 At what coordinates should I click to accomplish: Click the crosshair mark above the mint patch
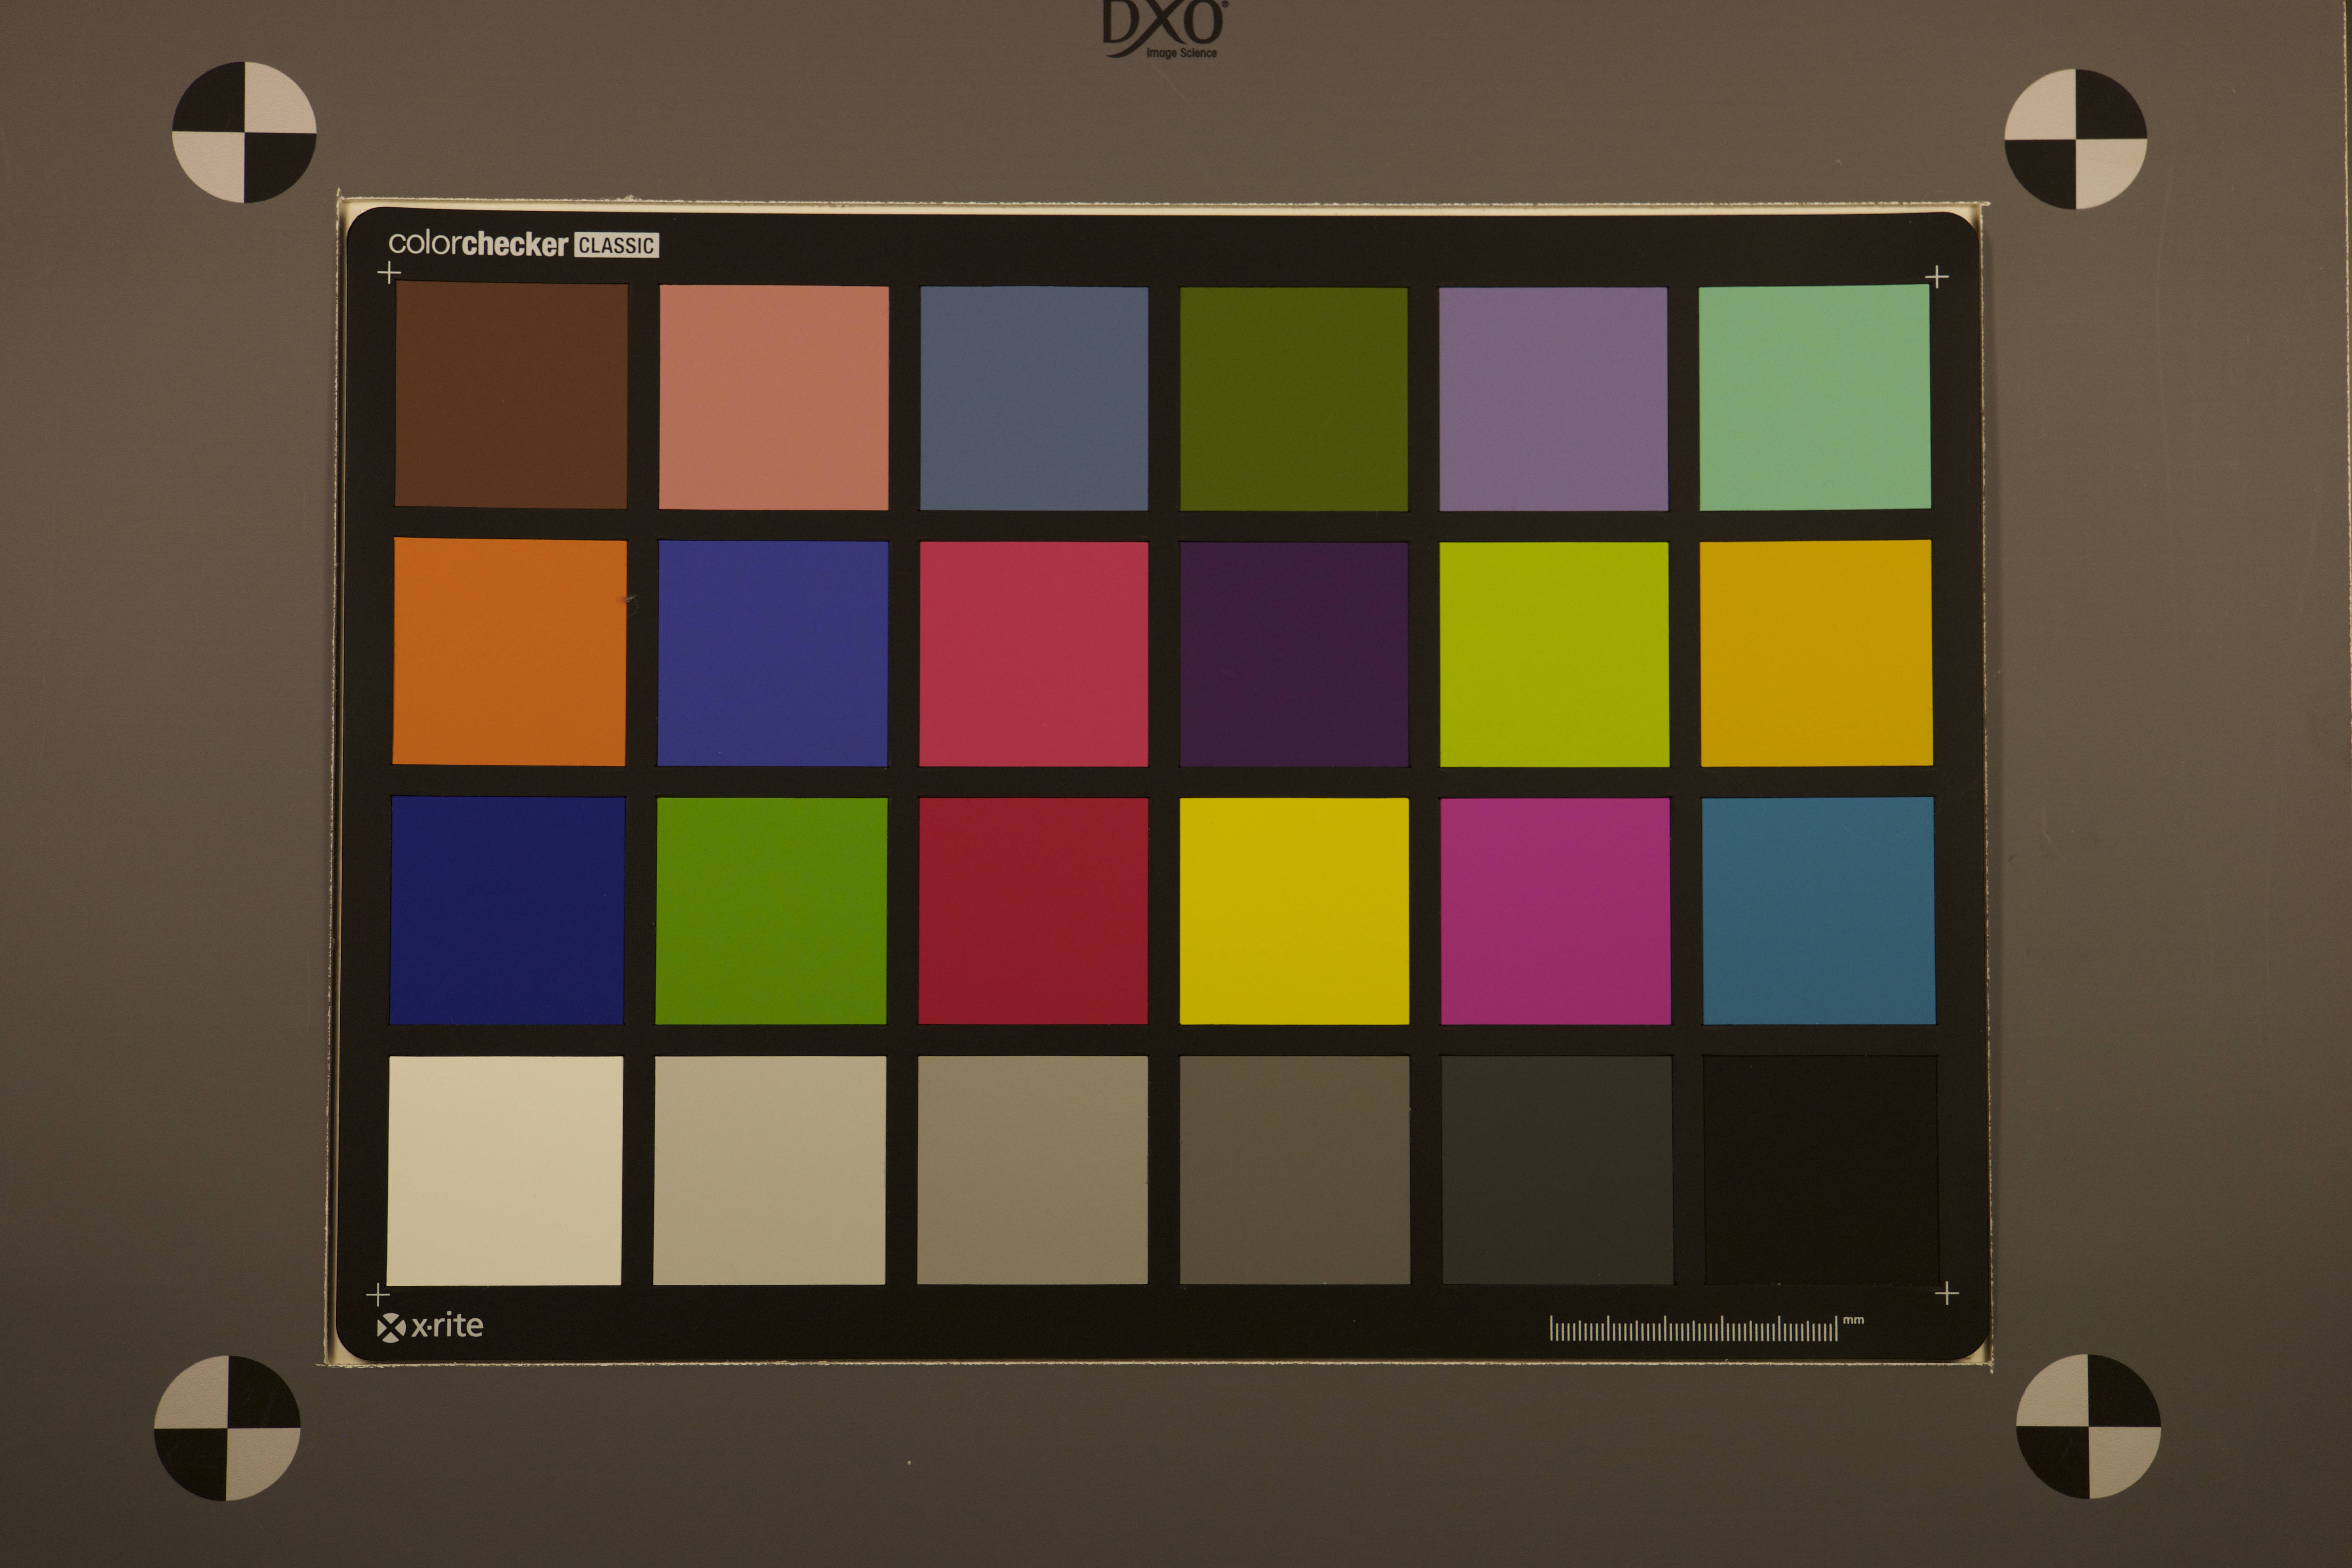coord(1937,277)
